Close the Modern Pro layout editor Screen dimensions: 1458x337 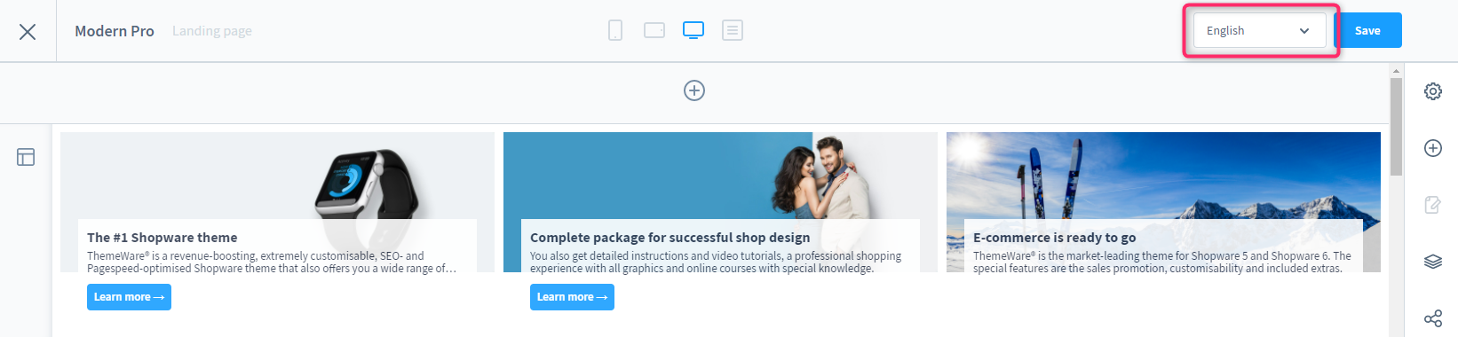tap(28, 31)
